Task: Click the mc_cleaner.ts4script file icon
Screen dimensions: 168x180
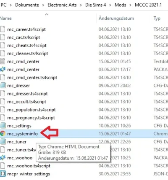Action: point(3,53)
